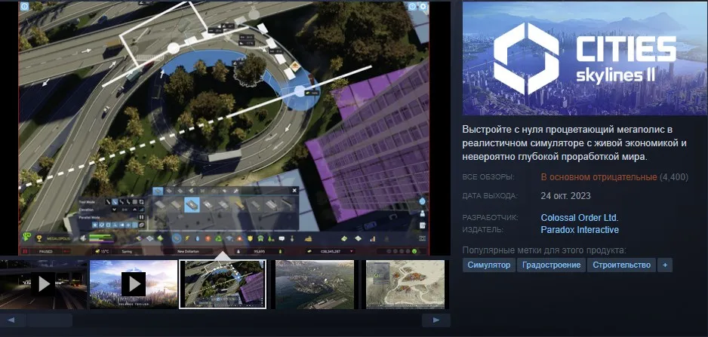
Task: Click the right arrow of thumbnail strip
Action: (436, 320)
